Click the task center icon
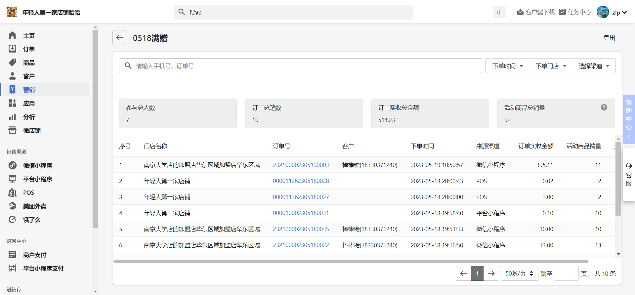The image size is (635, 295). coord(562,12)
